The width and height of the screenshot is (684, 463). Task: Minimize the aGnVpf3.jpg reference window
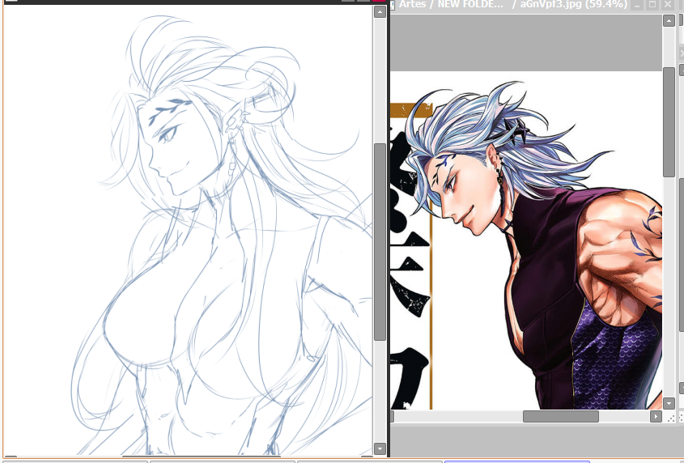(x=637, y=5)
